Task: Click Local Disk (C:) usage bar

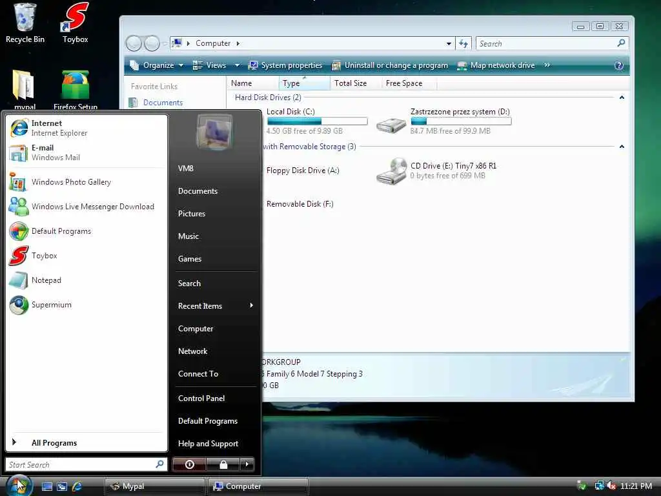Action: coord(317,121)
